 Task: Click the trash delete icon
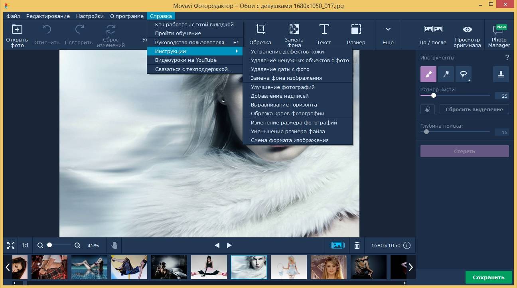click(x=357, y=245)
